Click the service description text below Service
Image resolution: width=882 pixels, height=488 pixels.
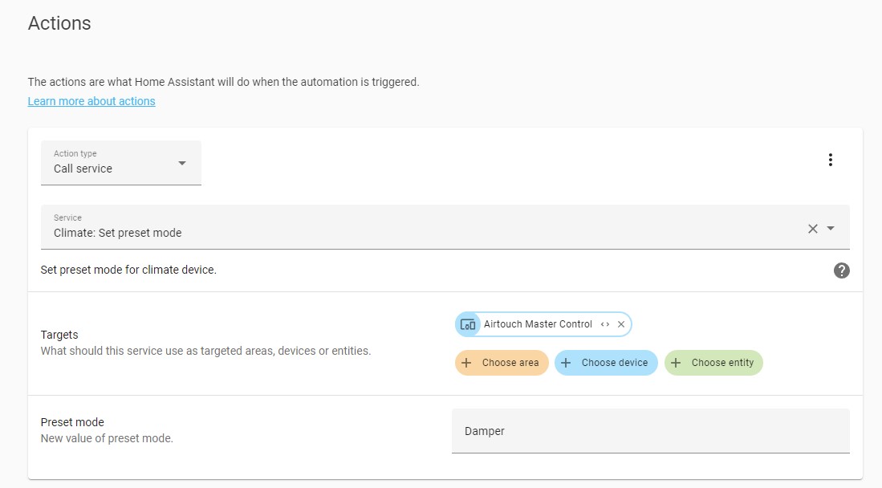(x=128, y=270)
